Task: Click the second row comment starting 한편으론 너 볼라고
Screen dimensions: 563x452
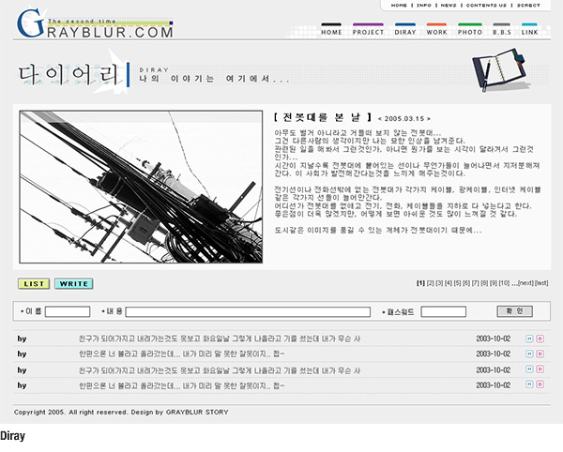Action: coord(182,354)
